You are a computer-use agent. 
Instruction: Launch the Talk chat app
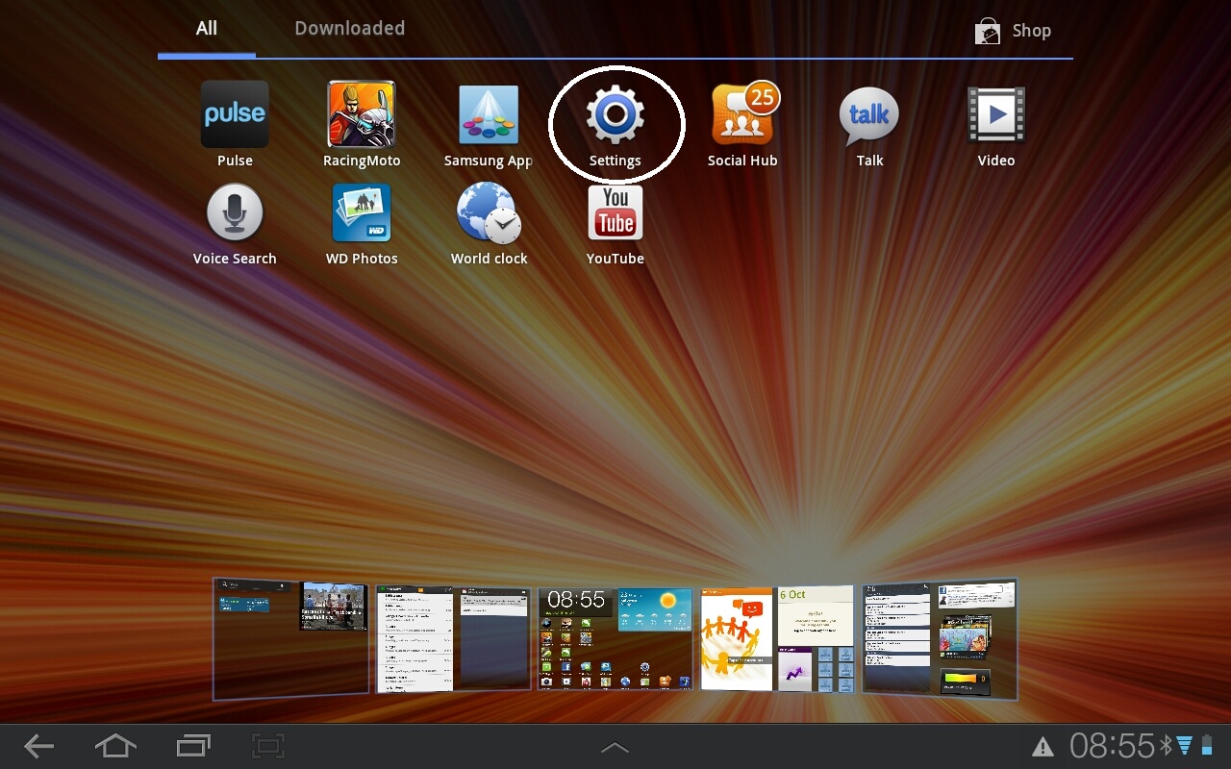click(869, 124)
